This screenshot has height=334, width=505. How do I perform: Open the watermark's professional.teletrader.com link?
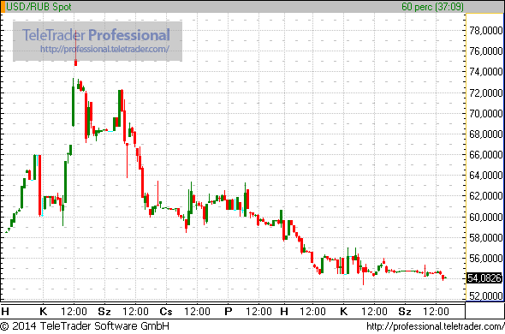coord(104,49)
